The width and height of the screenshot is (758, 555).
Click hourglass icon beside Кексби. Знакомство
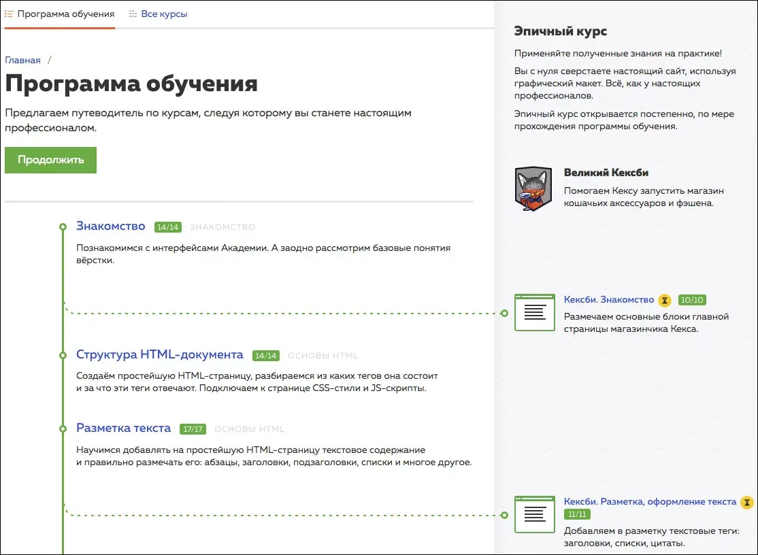pyautogui.click(x=665, y=300)
